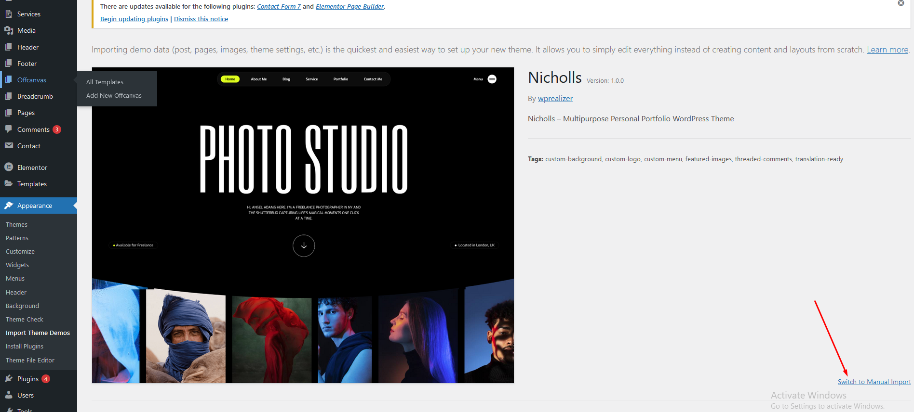Click the comments count badge 3
This screenshot has width=914, height=412.
57,129
